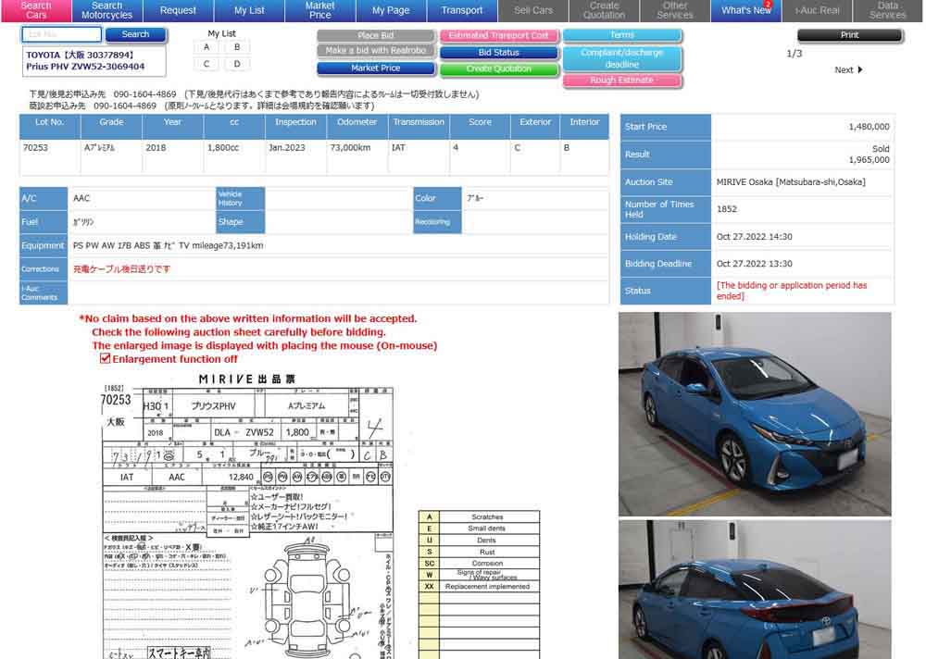Image resolution: width=926 pixels, height=659 pixels.
Task: Click the Lot No. value 70253
Action: click(x=35, y=147)
